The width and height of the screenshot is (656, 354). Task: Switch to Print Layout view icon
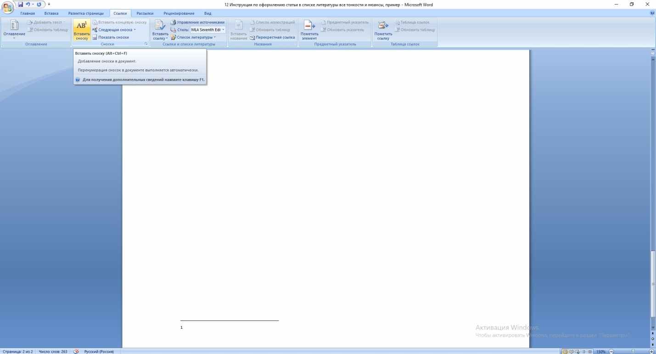pyautogui.click(x=565, y=351)
